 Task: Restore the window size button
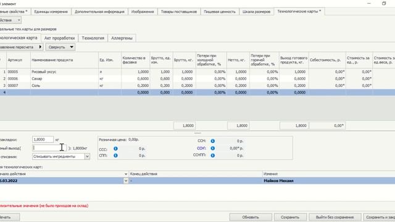[384, 4]
